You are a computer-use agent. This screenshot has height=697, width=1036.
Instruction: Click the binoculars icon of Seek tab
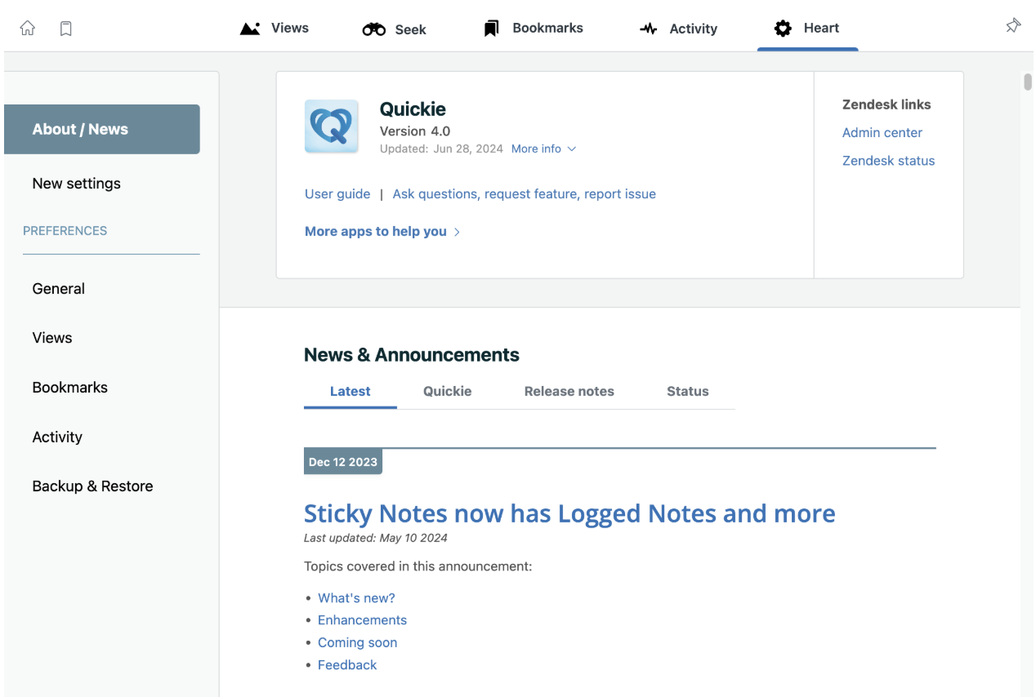[x=374, y=29]
